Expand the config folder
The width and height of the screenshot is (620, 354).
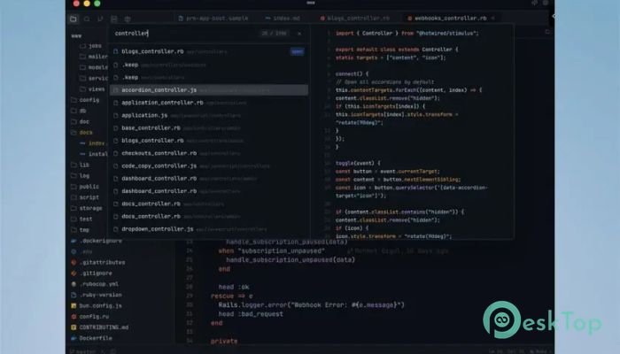[x=85, y=100]
